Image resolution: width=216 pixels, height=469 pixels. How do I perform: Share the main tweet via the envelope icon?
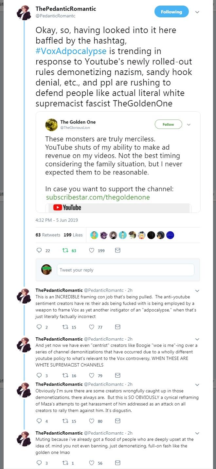point(117,250)
